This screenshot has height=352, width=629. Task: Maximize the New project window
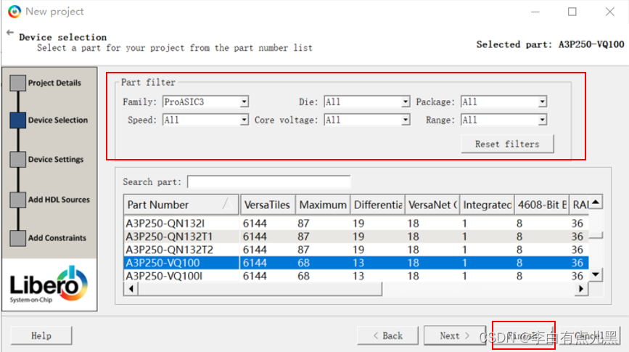coord(572,12)
